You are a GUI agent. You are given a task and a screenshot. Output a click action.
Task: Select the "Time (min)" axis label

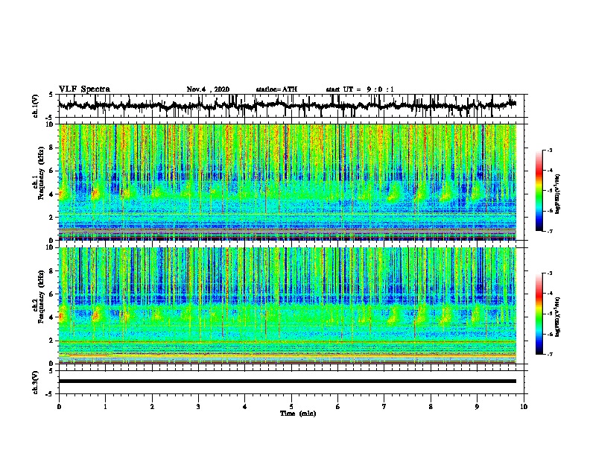click(298, 414)
